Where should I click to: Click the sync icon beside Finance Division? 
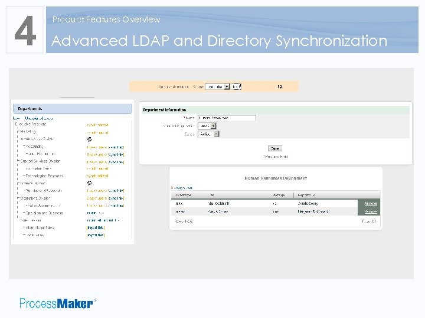click(x=90, y=183)
